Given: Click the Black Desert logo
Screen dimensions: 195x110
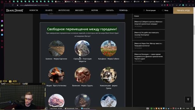Looking at the screenshot, I should [x=15, y=10].
